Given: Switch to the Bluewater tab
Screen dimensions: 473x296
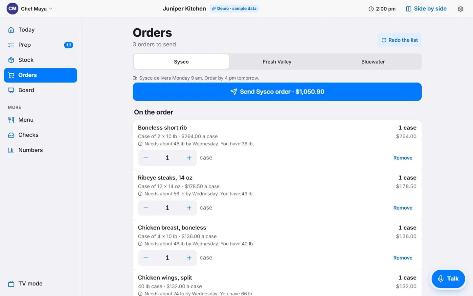Looking at the screenshot, I should (x=373, y=62).
